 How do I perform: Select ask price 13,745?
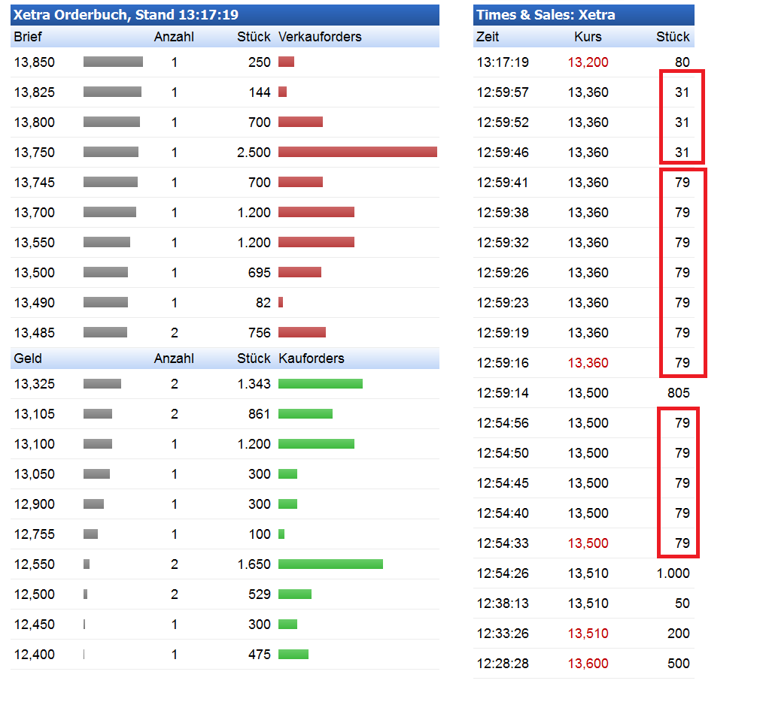(x=35, y=183)
